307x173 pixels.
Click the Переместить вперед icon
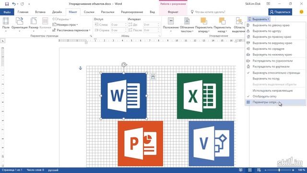pos(203,21)
